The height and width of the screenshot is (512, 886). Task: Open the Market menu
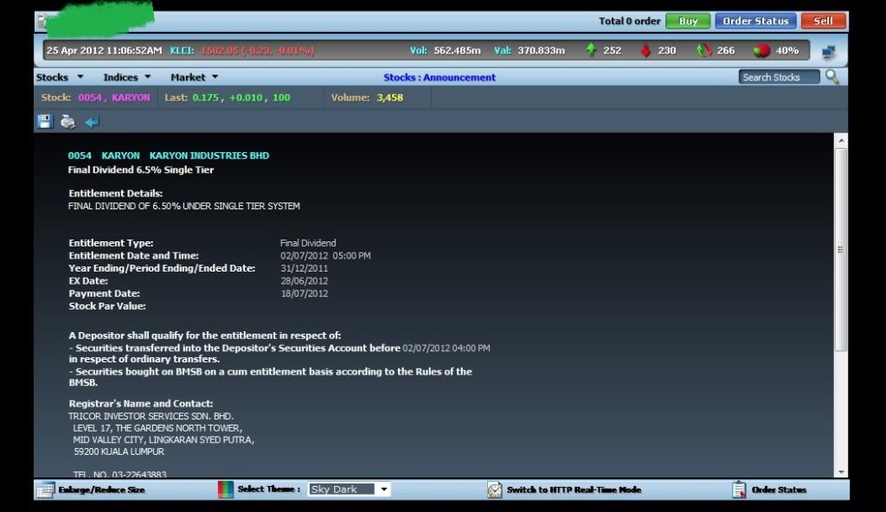[x=194, y=77]
